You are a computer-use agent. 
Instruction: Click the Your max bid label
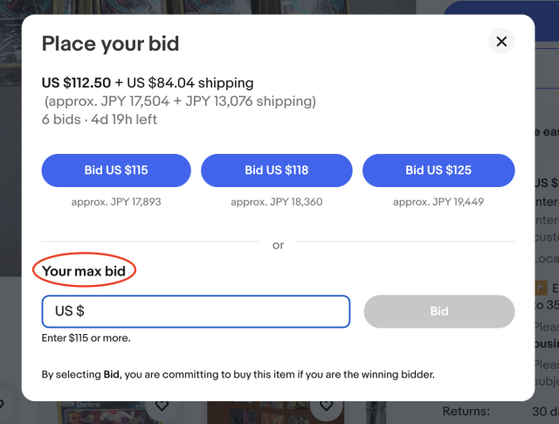tap(84, 271)
